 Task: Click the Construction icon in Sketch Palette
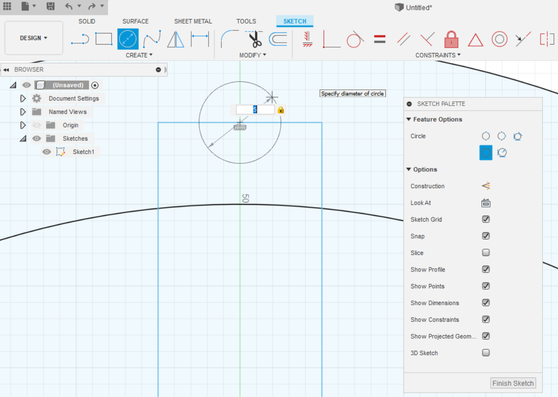click(486, 186)
